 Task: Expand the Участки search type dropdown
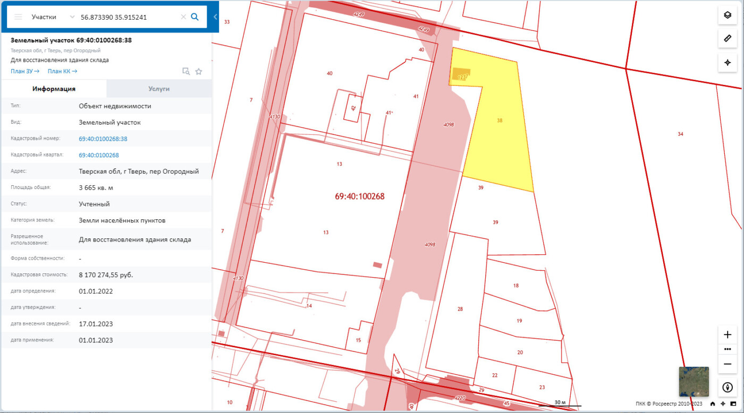pyautogui.click(x=72, y=17)
